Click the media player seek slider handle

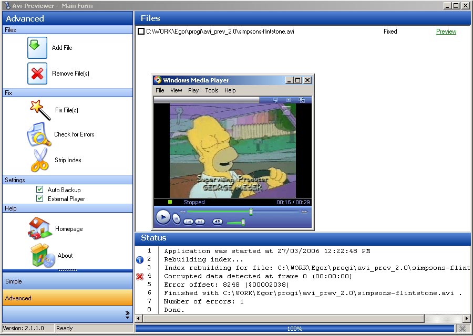[x=251, y=212]
